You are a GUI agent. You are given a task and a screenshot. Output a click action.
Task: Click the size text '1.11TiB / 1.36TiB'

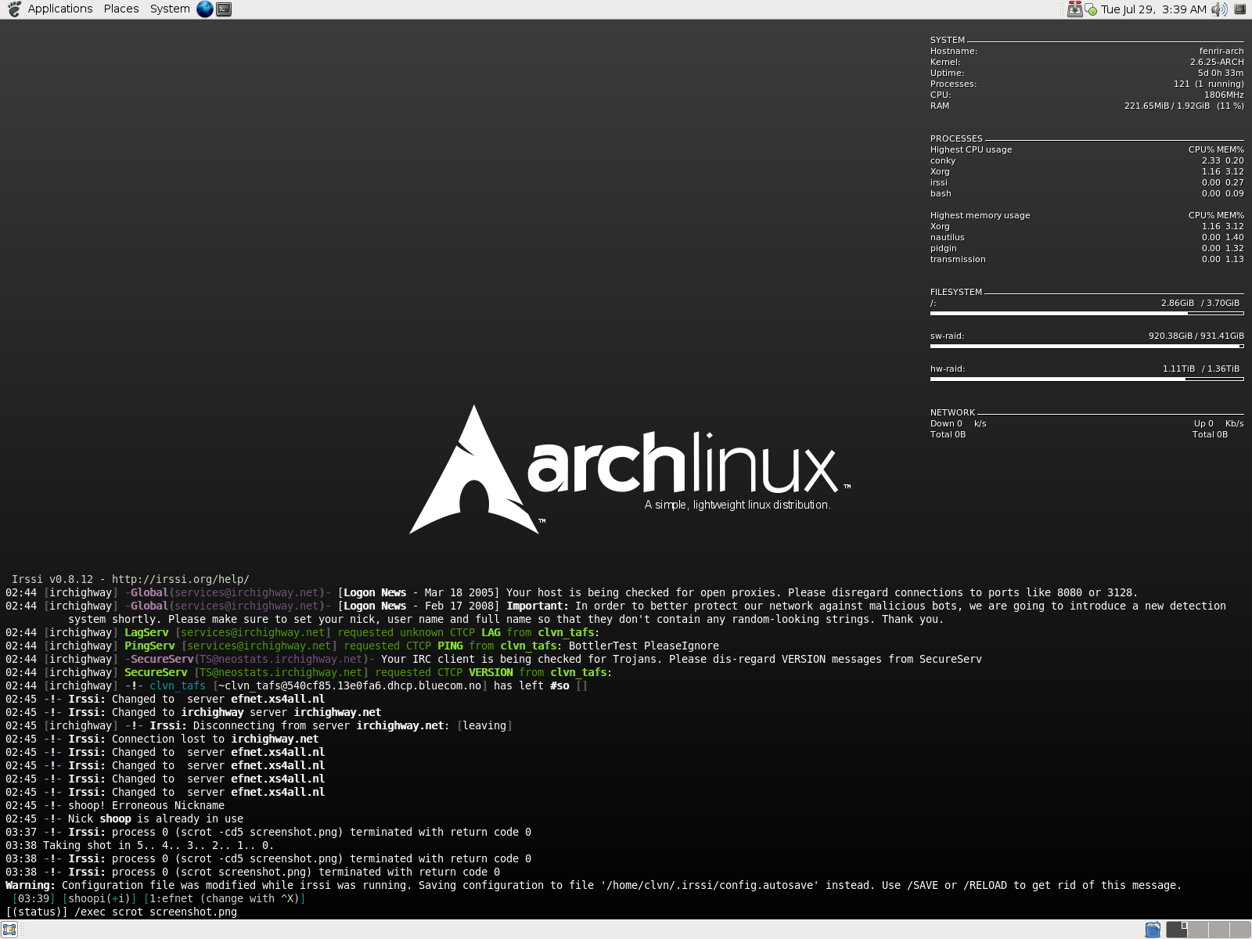click(x=1201, y=369)
